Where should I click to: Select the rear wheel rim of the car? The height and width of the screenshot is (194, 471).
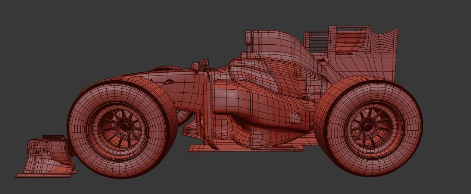click(x=368, y=127)
